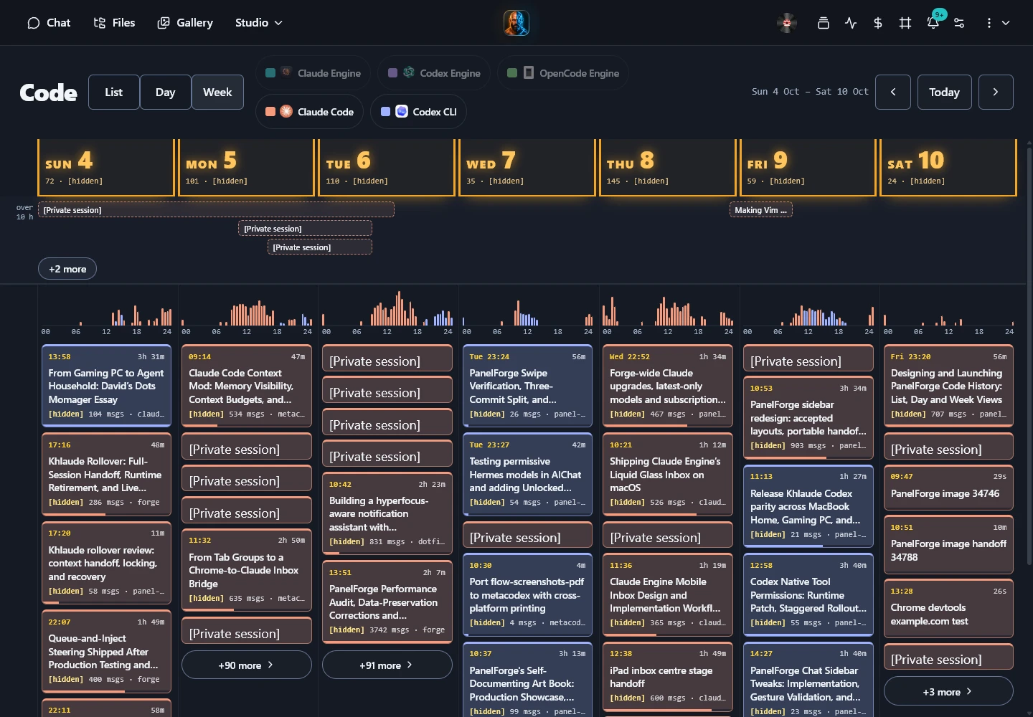Viewport: 1033px width, 717px height.
Task: Expand +3 more sessions on Saturday
Action: [948, 691]
